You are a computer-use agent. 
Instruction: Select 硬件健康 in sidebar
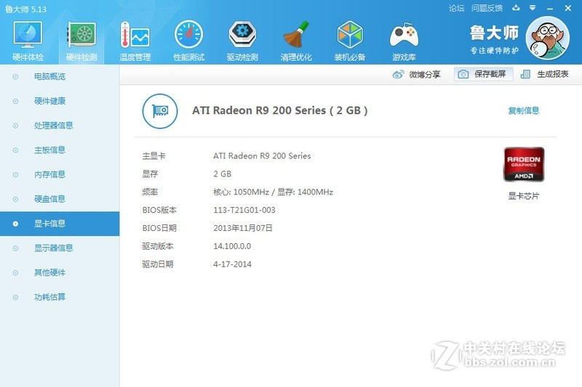60,101
